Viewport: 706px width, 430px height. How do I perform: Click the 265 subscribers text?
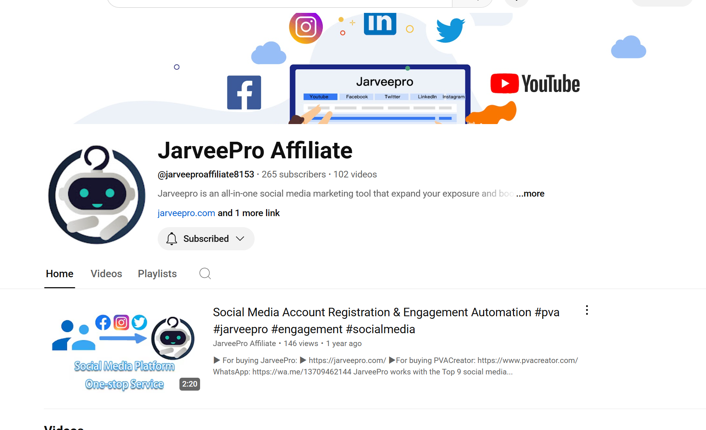pos(294,174)
